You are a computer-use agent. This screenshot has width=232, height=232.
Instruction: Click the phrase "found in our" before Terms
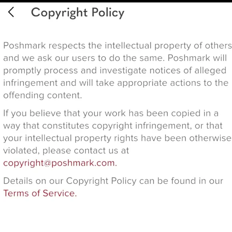tap(197, 181)
